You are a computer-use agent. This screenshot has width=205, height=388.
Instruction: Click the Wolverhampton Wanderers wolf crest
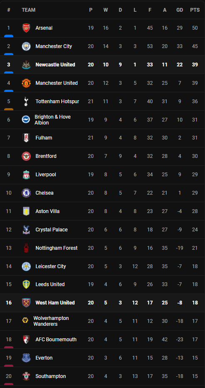(25, 321)
